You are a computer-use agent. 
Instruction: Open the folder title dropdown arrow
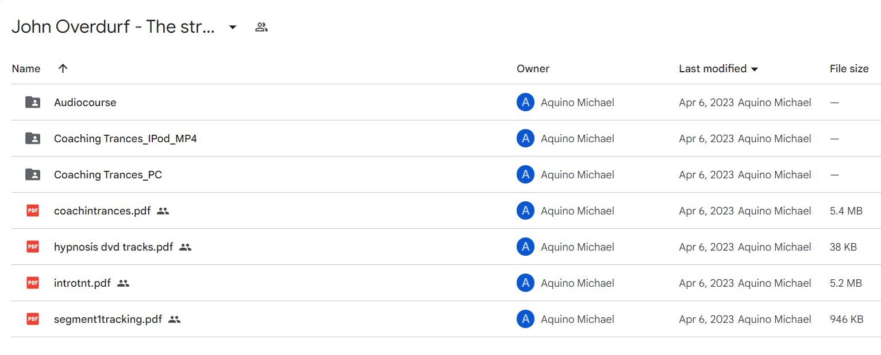pyautogui.click(x=233, y=27)
